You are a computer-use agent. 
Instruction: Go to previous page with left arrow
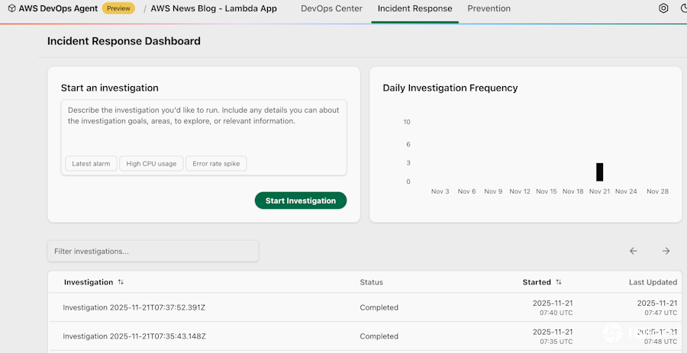633,251
